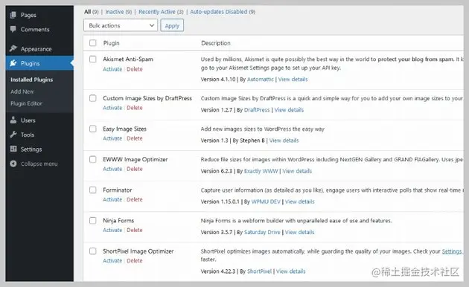
Task: Activate Custom Image Sizes by DraftPress
Action: 112,108
